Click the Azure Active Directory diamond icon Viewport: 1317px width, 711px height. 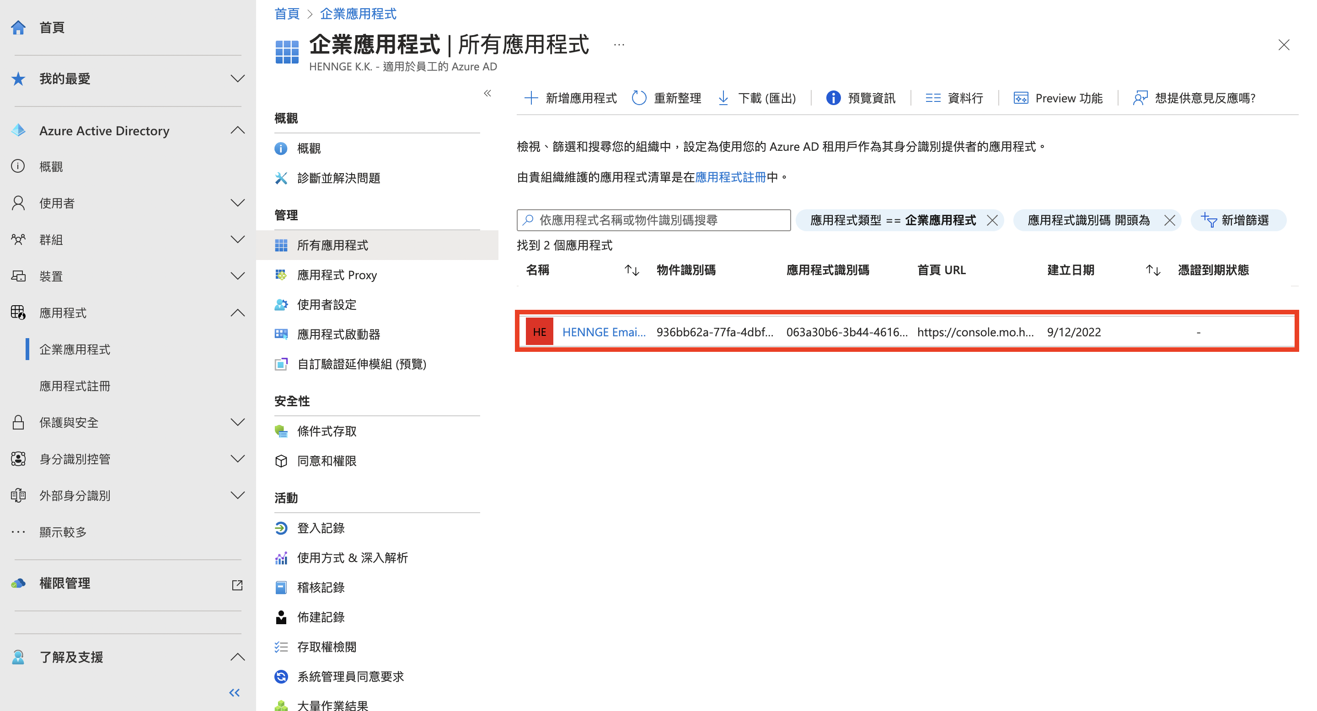pos(18,130)
